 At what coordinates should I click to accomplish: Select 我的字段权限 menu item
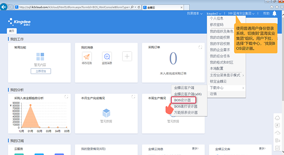click(220, 44)
